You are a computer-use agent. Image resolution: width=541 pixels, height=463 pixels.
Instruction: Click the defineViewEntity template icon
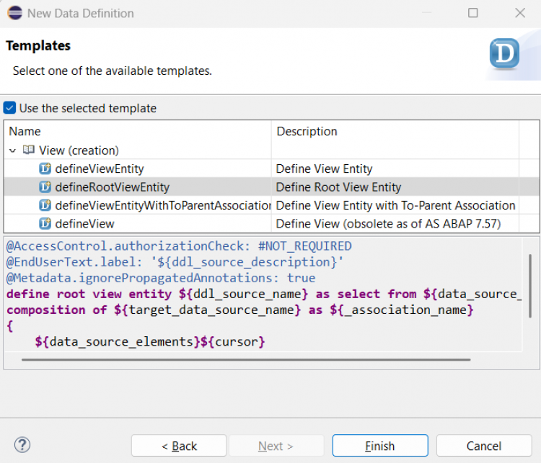(x=45, y=169)
